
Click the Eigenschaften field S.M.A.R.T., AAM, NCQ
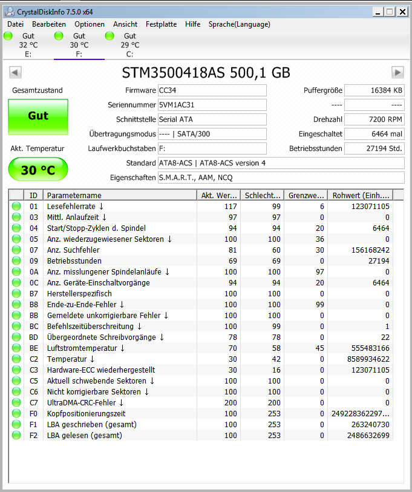tap(281, 178)
